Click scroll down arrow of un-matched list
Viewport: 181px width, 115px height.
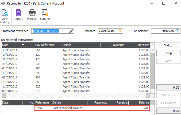(152, 91)
